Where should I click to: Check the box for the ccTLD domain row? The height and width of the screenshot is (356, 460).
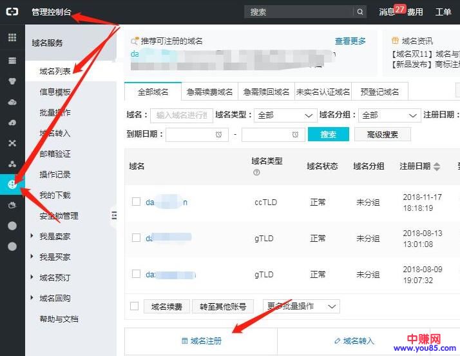pyautogui.click(x=136, y=202)
